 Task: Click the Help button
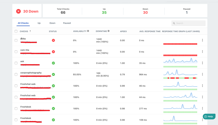click(209, 117)
